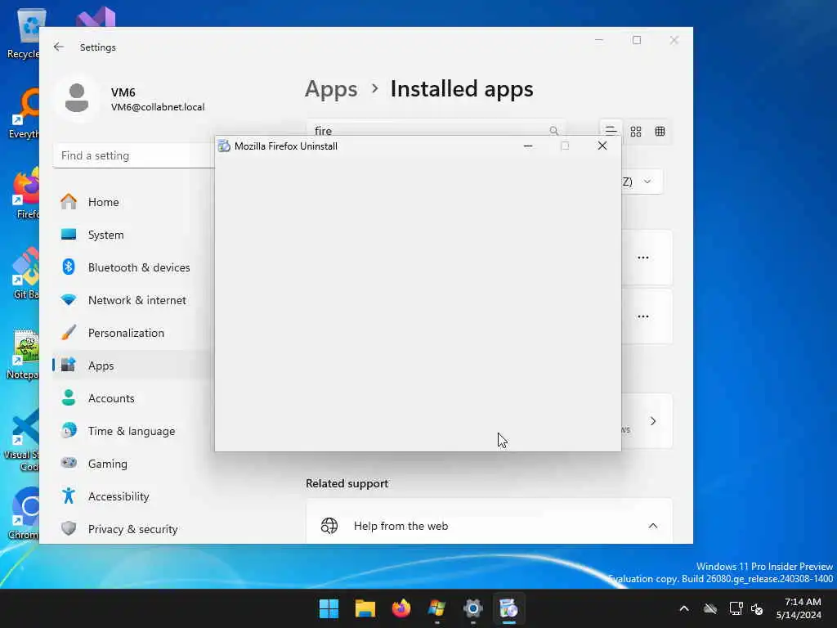Open options menu for first app
This screenshot has width=837, height=628.
click(x=643, y=258)
